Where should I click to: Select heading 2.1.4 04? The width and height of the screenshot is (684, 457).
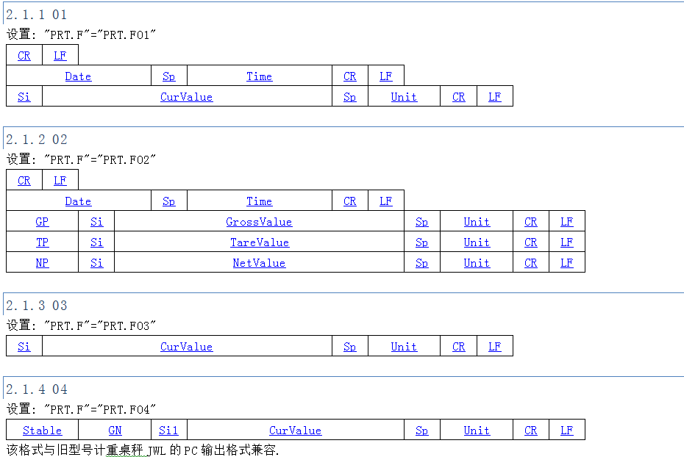pyautogui.click(x=37, y=389)
